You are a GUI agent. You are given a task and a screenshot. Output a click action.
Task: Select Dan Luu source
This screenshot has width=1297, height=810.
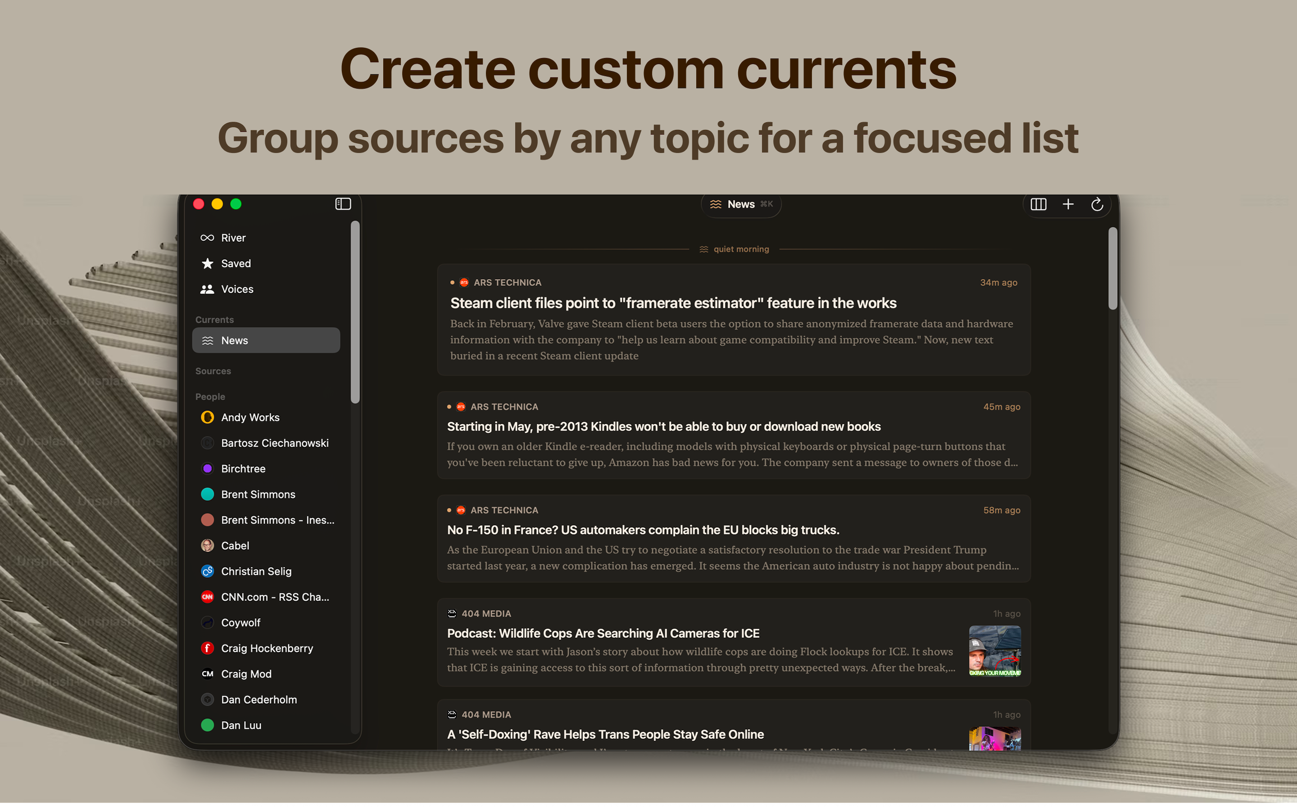[x=266, y=725]
